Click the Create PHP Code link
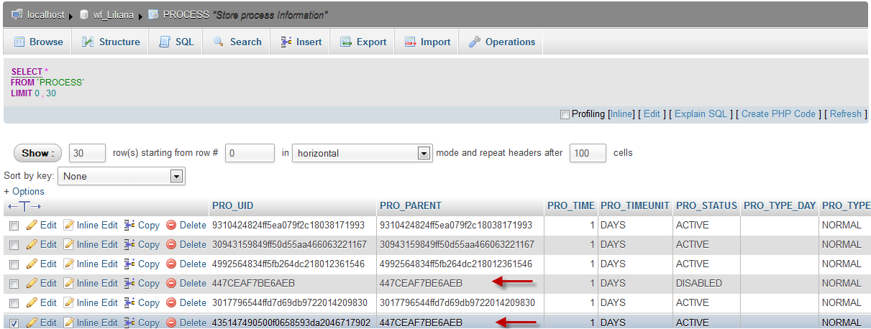 778,114
